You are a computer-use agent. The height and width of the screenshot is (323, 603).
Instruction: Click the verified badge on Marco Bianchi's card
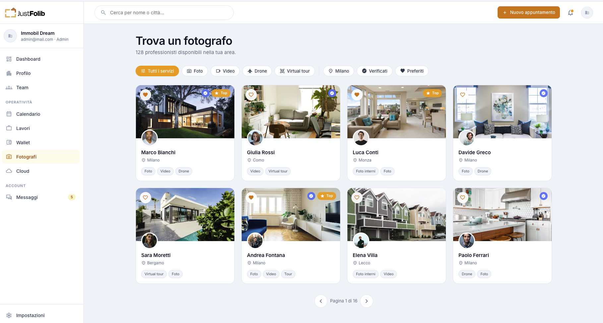(x=206, y=93)
